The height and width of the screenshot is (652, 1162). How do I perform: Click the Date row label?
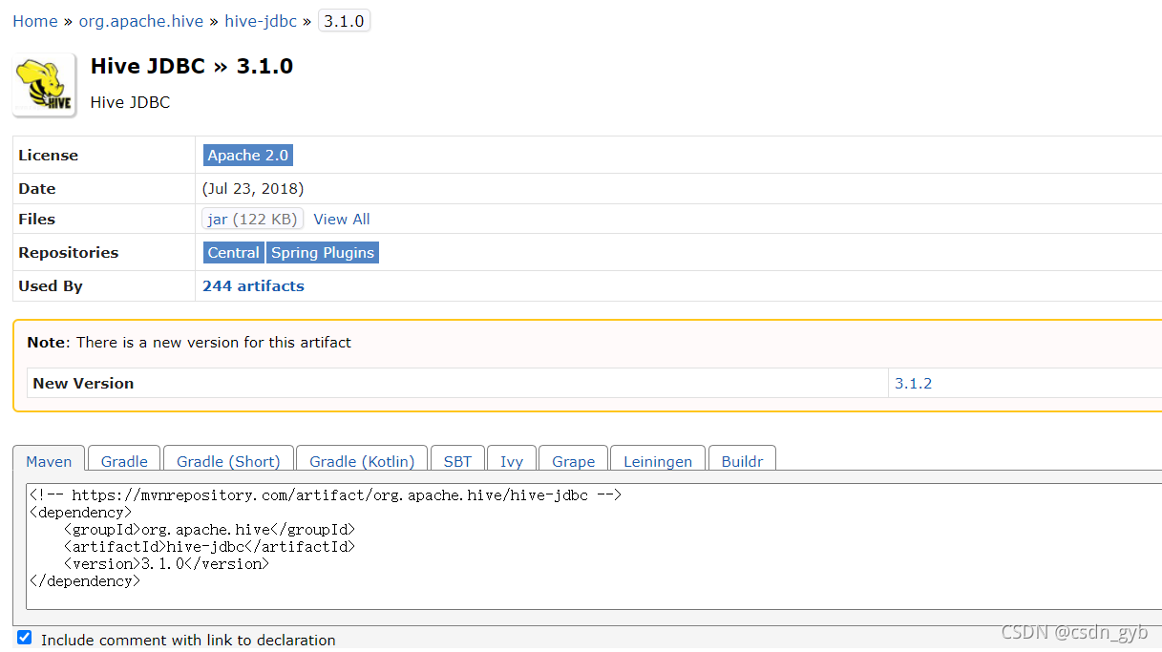37,188
